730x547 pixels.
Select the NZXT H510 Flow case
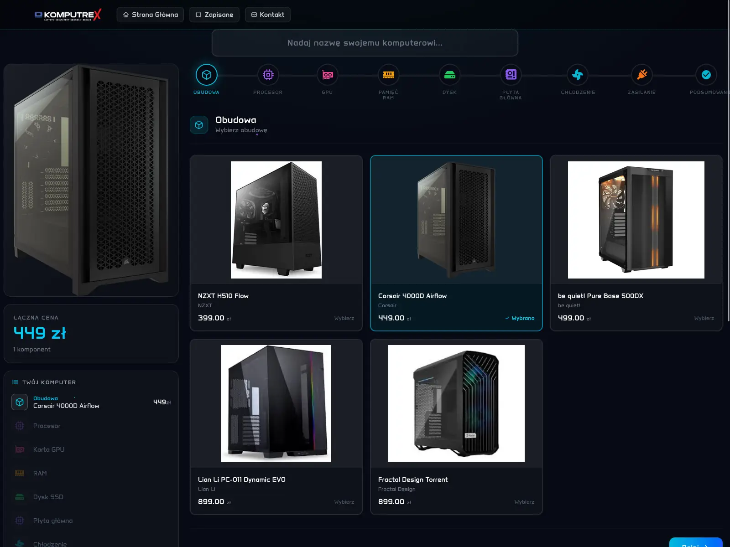click(344, 318)
